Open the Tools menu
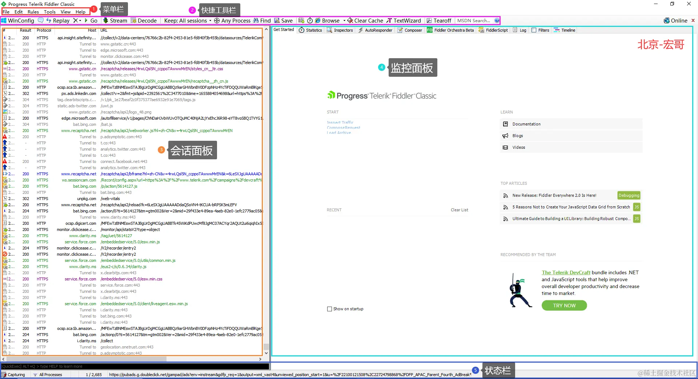Viewport: 698px width, 379px height. point(50,12)
